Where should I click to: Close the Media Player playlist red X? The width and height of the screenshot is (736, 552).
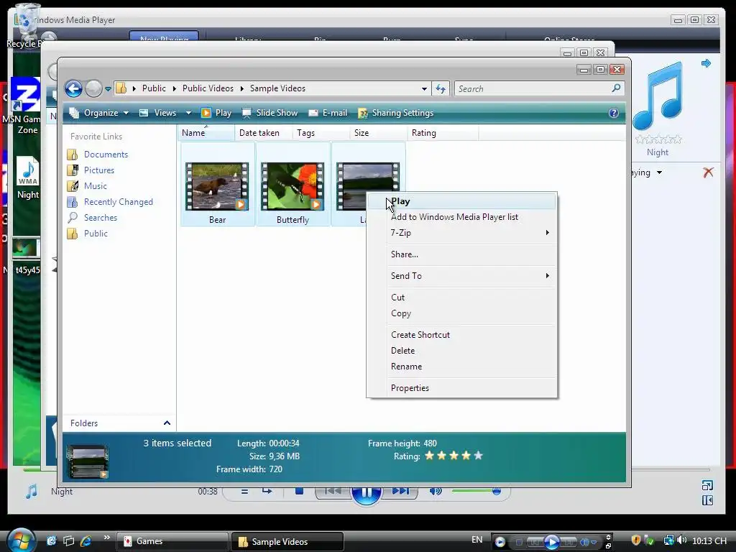click(708, 172)
